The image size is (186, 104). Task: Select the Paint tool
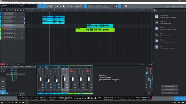[54, 6]
